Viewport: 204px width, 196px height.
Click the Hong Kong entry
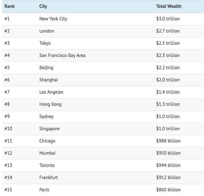coord(50,104)
